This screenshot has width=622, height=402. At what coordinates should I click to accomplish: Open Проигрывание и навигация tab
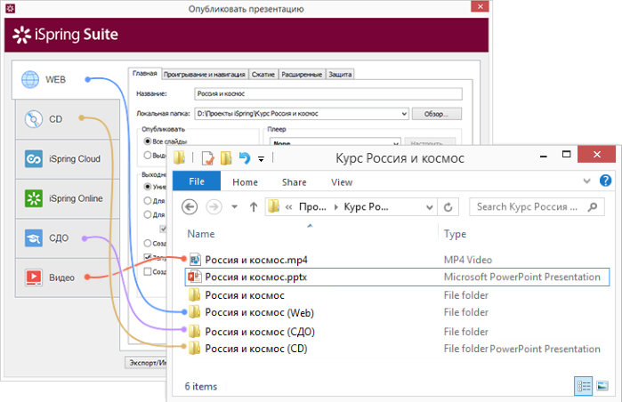[205, 74]
